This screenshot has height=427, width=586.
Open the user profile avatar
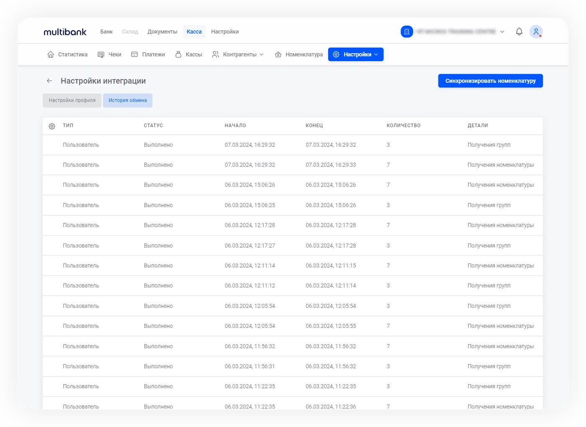pyautogui.click(x=536, y=31)
